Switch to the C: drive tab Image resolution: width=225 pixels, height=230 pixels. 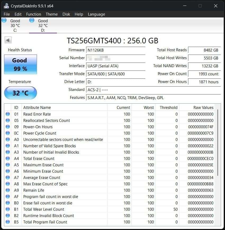(15, 26)
